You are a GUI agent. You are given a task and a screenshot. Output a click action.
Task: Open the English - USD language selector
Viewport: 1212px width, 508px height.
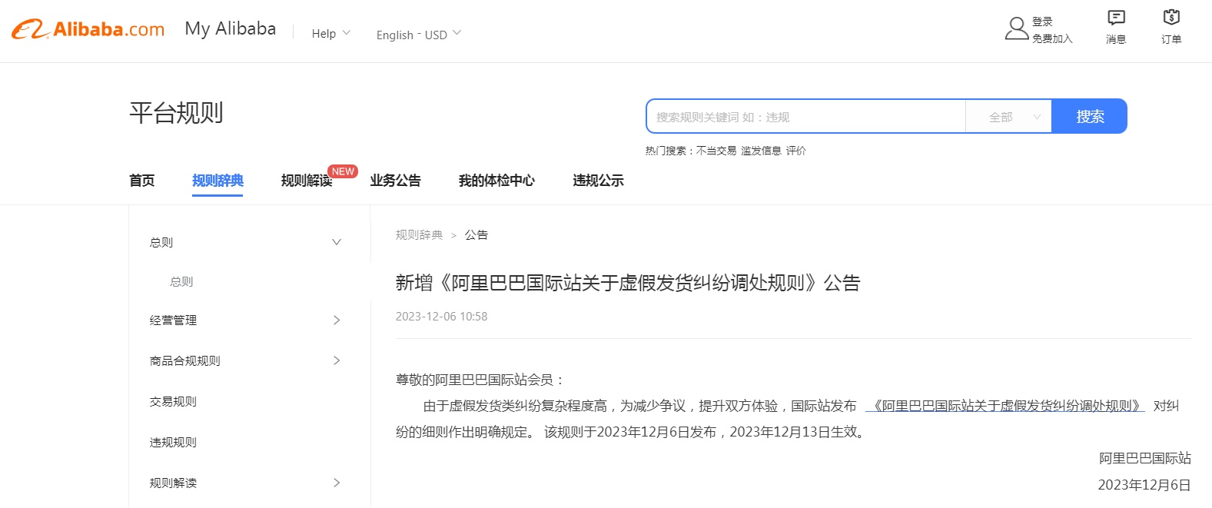pos(419,34)
